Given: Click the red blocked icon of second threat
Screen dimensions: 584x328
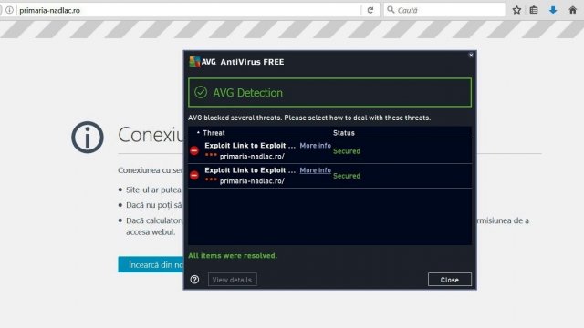Looking at the screenshot, I should coord(194,175).
